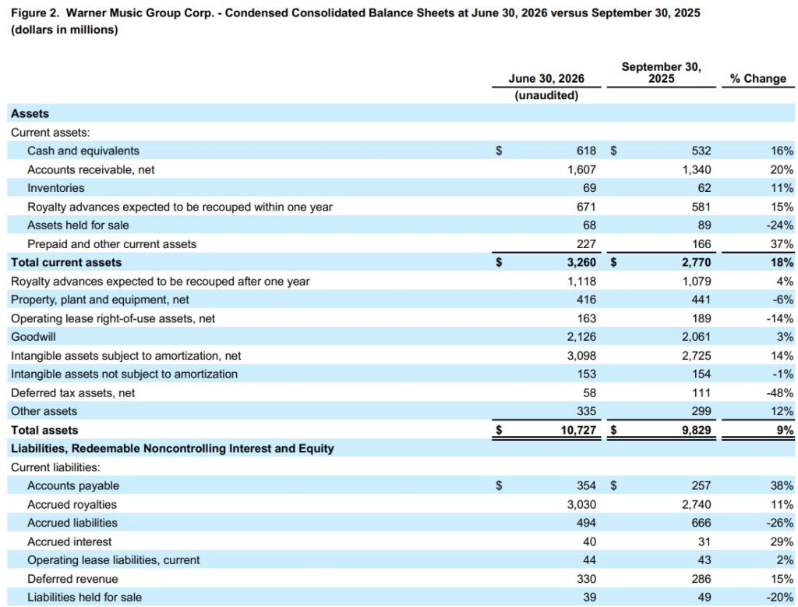This screenshot has width=798, height=607.
Task: Click 'Liabilities, Redeemable Noncontrolling Interest and Equity' heading
Action: point(172,449)
